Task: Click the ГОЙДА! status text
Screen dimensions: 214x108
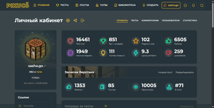Action: coord(36,78)
